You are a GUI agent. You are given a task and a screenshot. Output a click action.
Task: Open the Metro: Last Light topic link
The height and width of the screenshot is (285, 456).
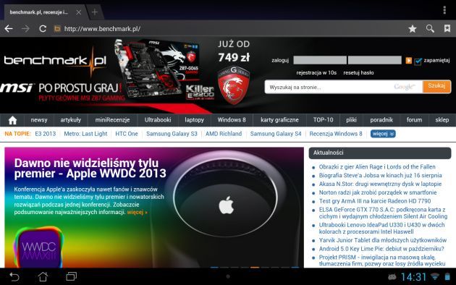(85, 134)
